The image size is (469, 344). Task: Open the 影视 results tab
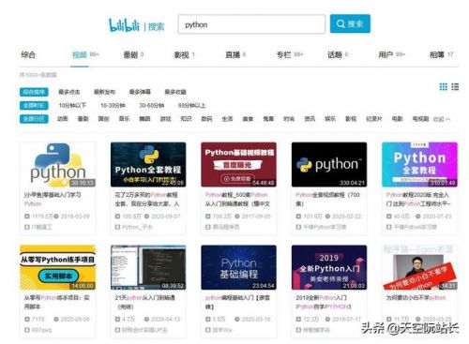coord(182,55)
